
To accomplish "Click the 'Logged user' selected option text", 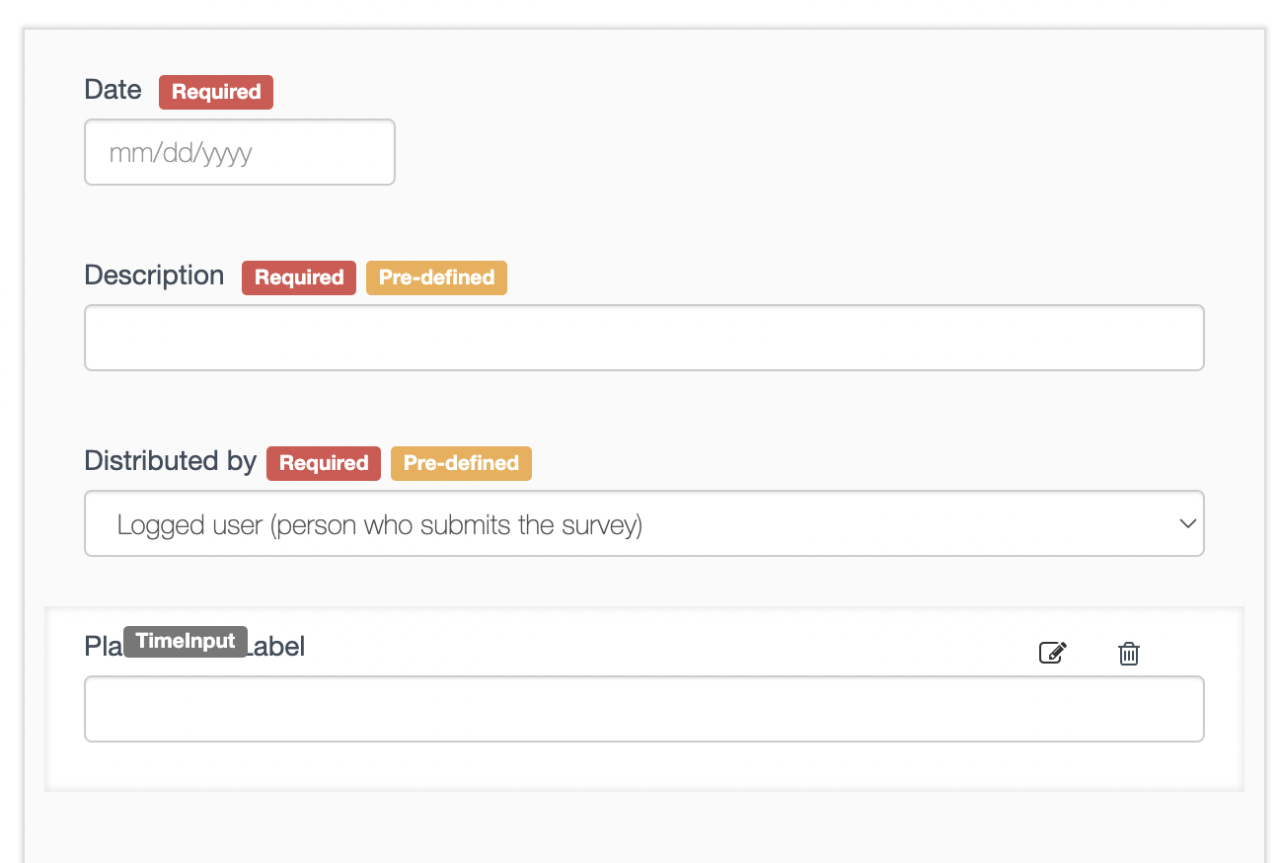I will (379, 525).
